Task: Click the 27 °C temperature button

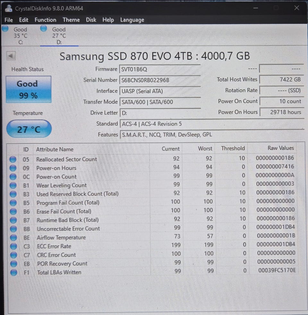Action: tap(29, 129)
